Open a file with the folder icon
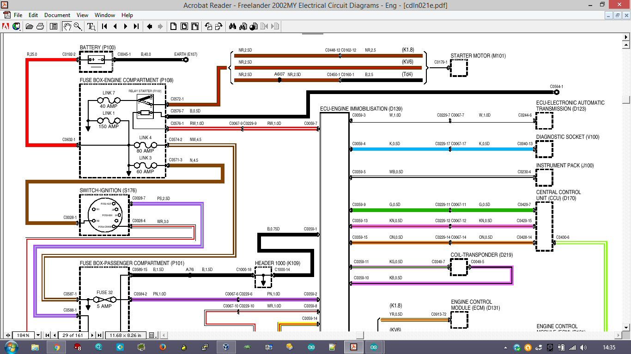The image size is (631, 354). [30, 26]
